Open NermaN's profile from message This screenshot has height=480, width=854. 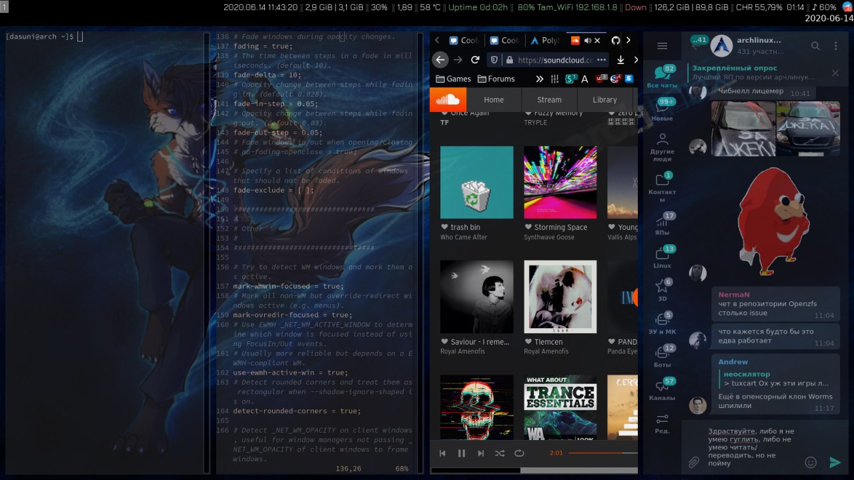[734, 295]
